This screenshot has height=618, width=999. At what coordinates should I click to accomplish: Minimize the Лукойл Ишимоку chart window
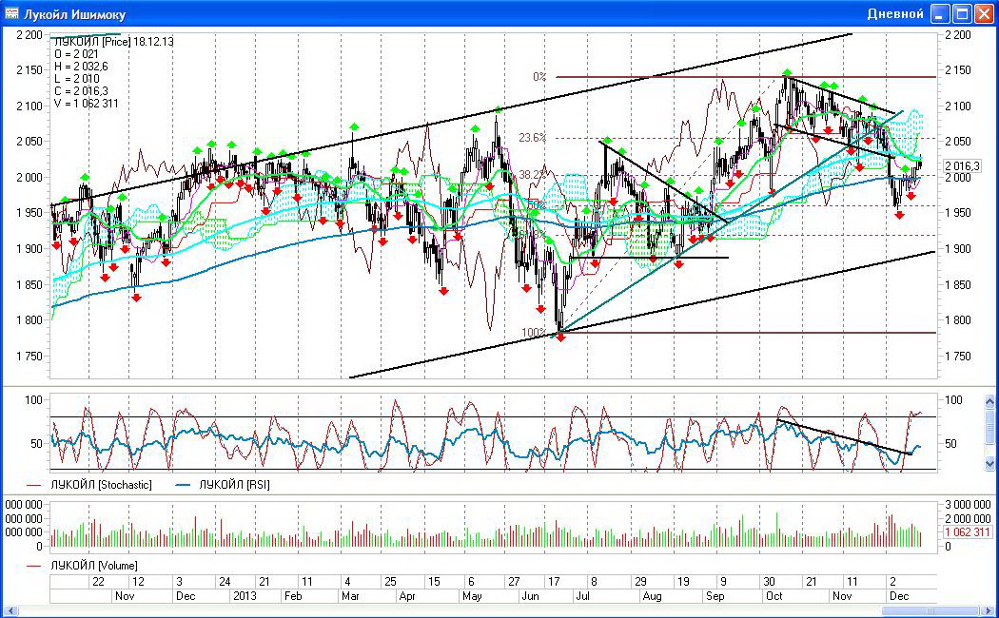(x=941, y=13)
